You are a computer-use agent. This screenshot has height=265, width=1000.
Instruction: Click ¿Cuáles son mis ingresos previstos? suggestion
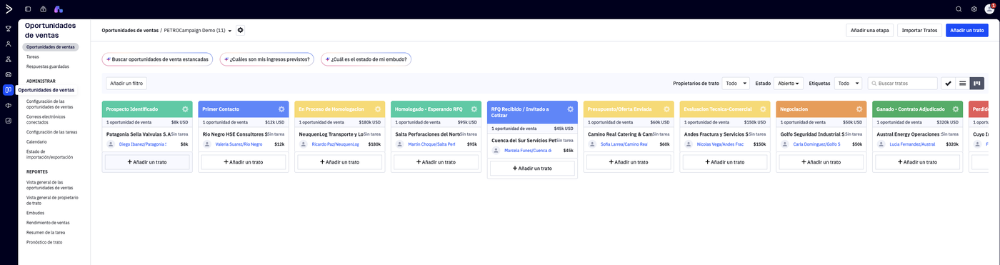pyautogui.click(x=267, y=59)
